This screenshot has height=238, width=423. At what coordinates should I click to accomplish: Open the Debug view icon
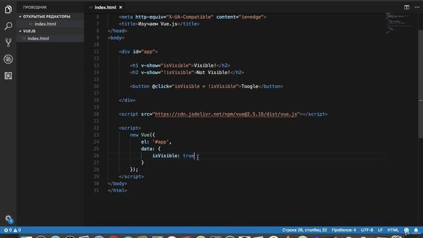click(9, 59)
